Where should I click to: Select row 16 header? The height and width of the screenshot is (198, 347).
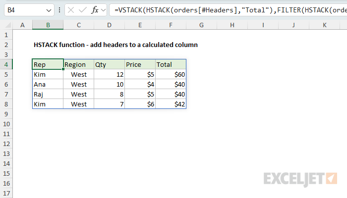pos(6,184)
